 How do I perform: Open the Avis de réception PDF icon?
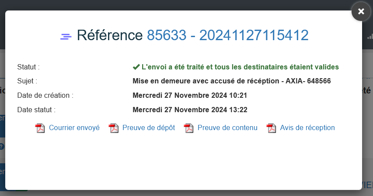coord(272,128)
